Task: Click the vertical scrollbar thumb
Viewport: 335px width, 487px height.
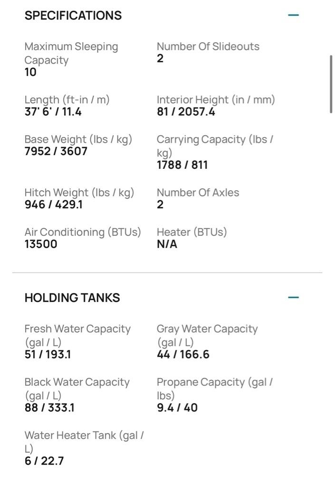Action: click(331, 84)
